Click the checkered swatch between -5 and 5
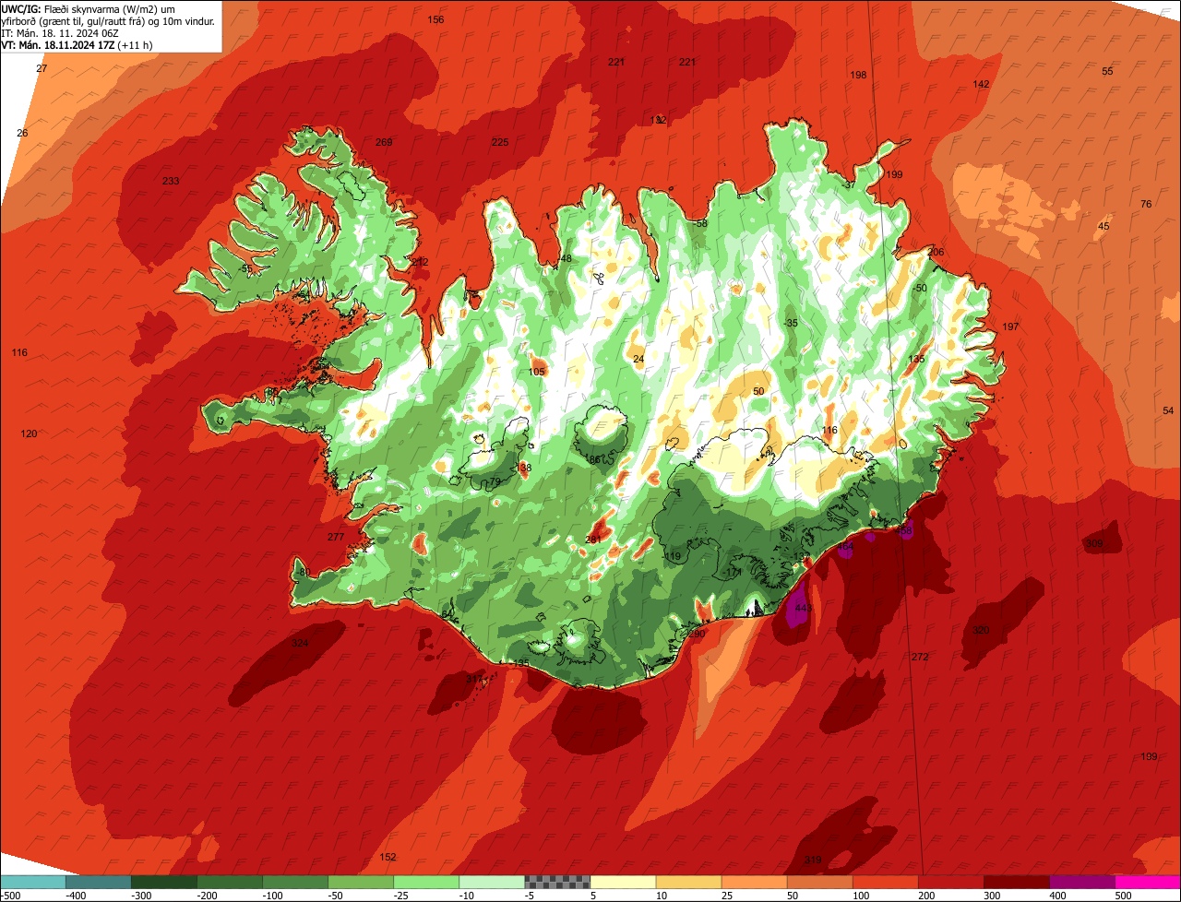 (x=557, y=882)
